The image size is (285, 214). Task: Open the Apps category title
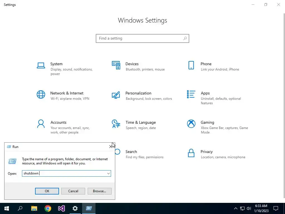(x=205, y=93)
